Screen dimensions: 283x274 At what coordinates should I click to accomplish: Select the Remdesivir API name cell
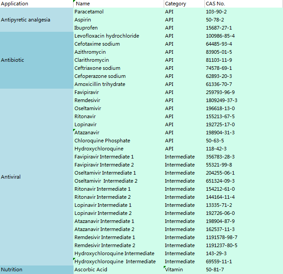tap(118, 100)
